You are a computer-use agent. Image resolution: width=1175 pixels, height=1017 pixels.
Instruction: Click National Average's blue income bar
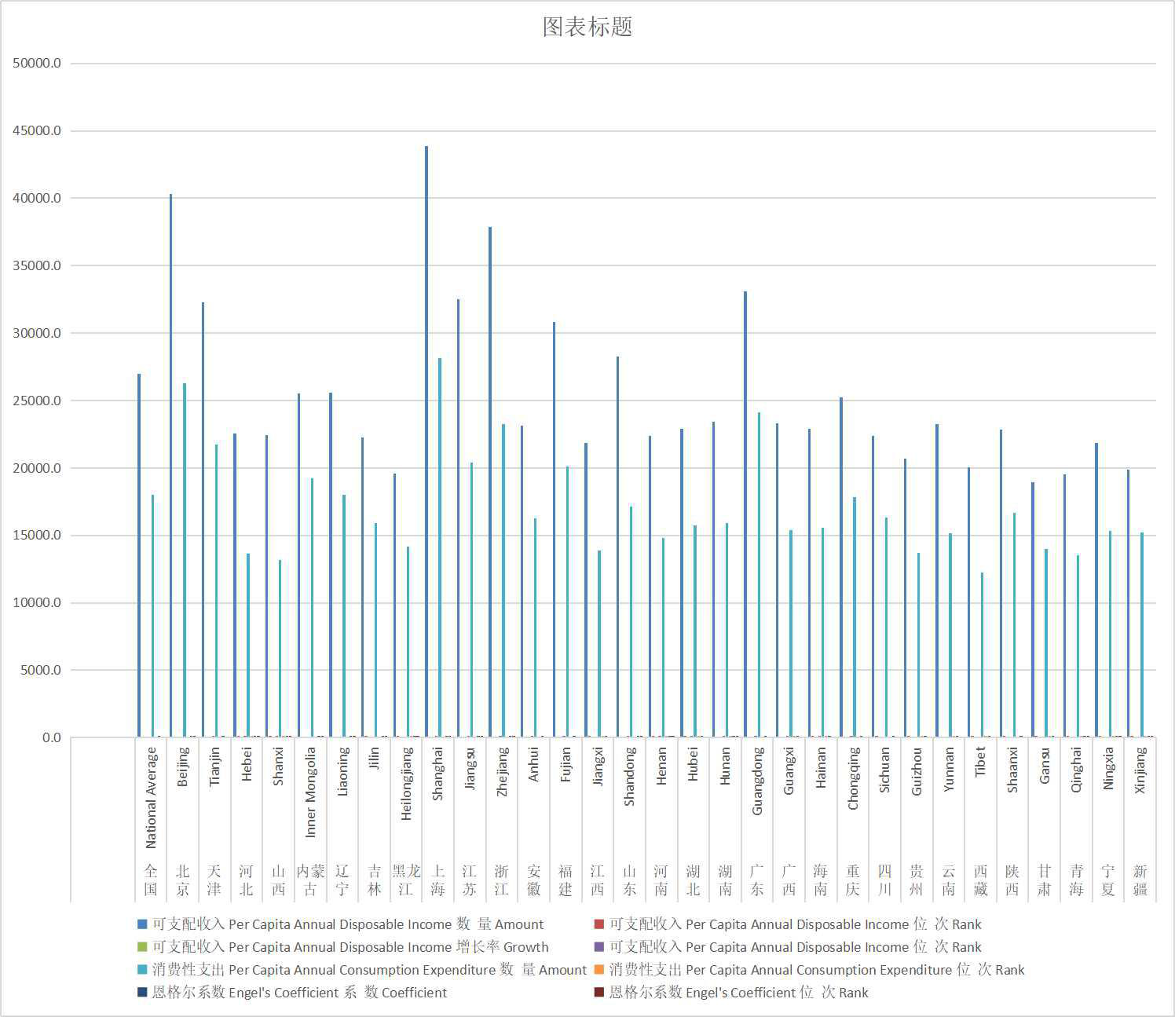pyautogui.click(x=139, y=556)
